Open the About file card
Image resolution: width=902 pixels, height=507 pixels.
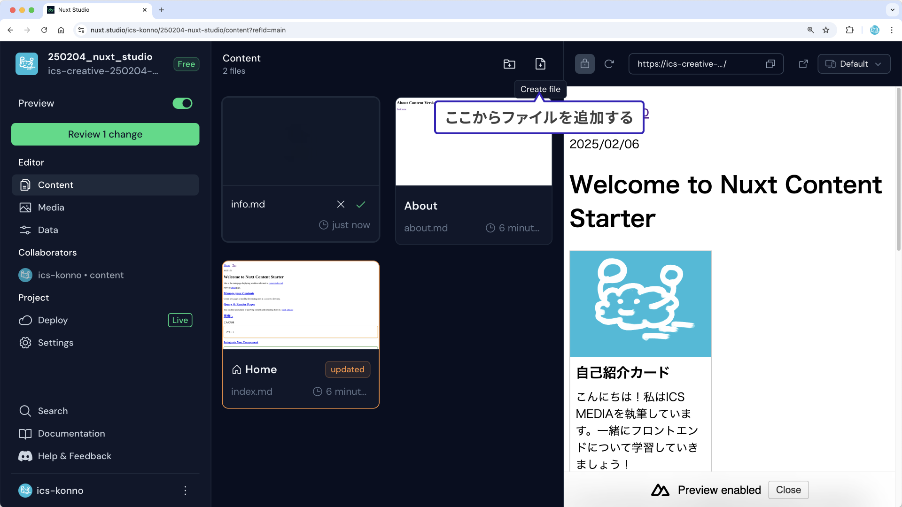474,171
